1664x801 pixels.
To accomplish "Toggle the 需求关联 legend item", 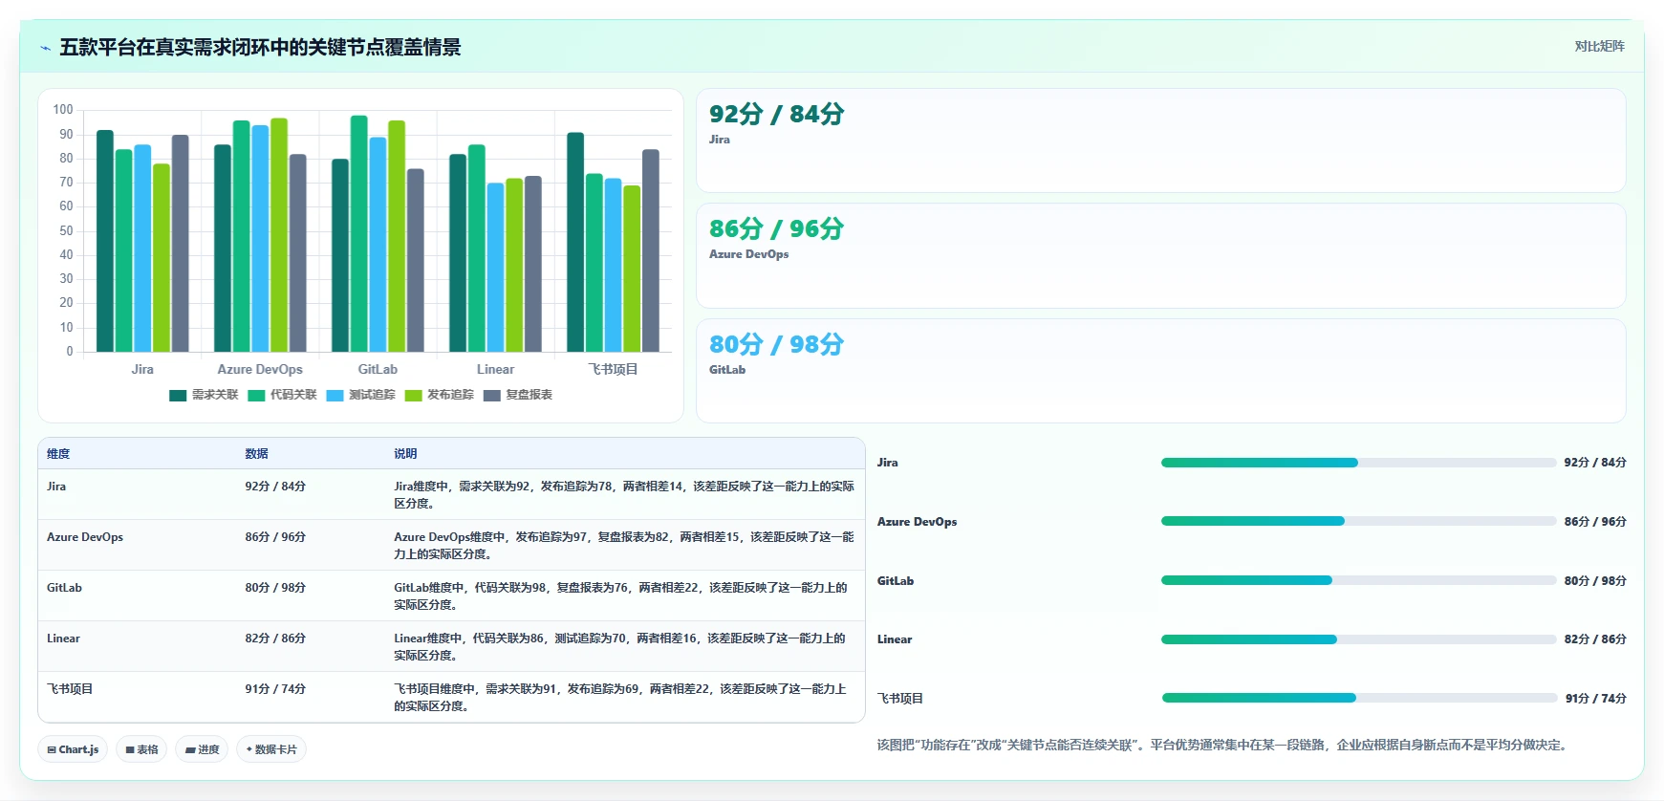I will tap(204, 395).
